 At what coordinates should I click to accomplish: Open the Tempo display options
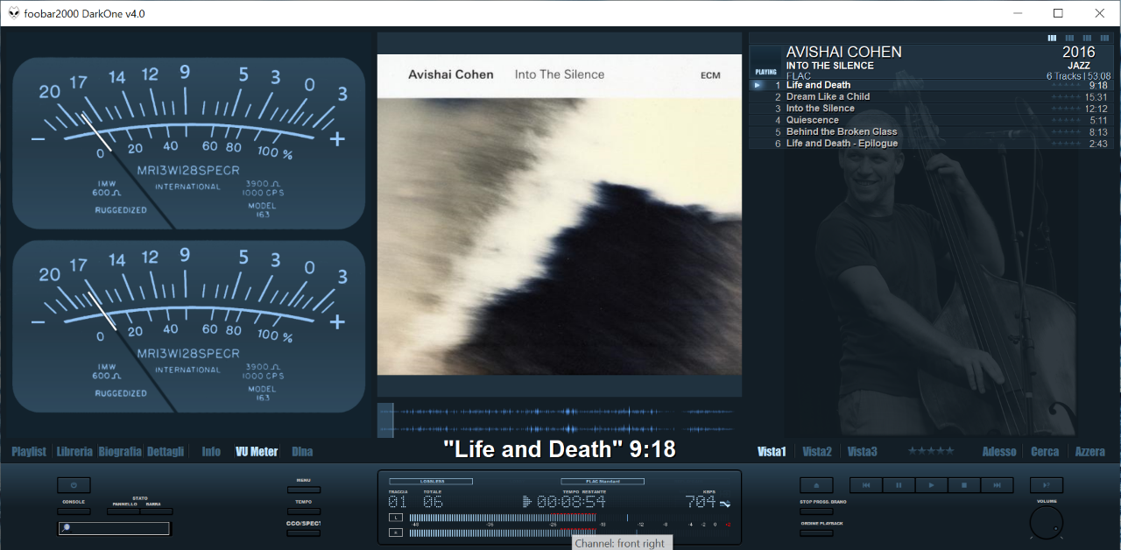pos(304,511)
